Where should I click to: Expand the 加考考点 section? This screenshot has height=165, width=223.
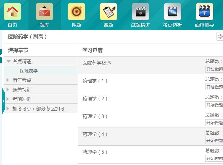coord(8,109)
